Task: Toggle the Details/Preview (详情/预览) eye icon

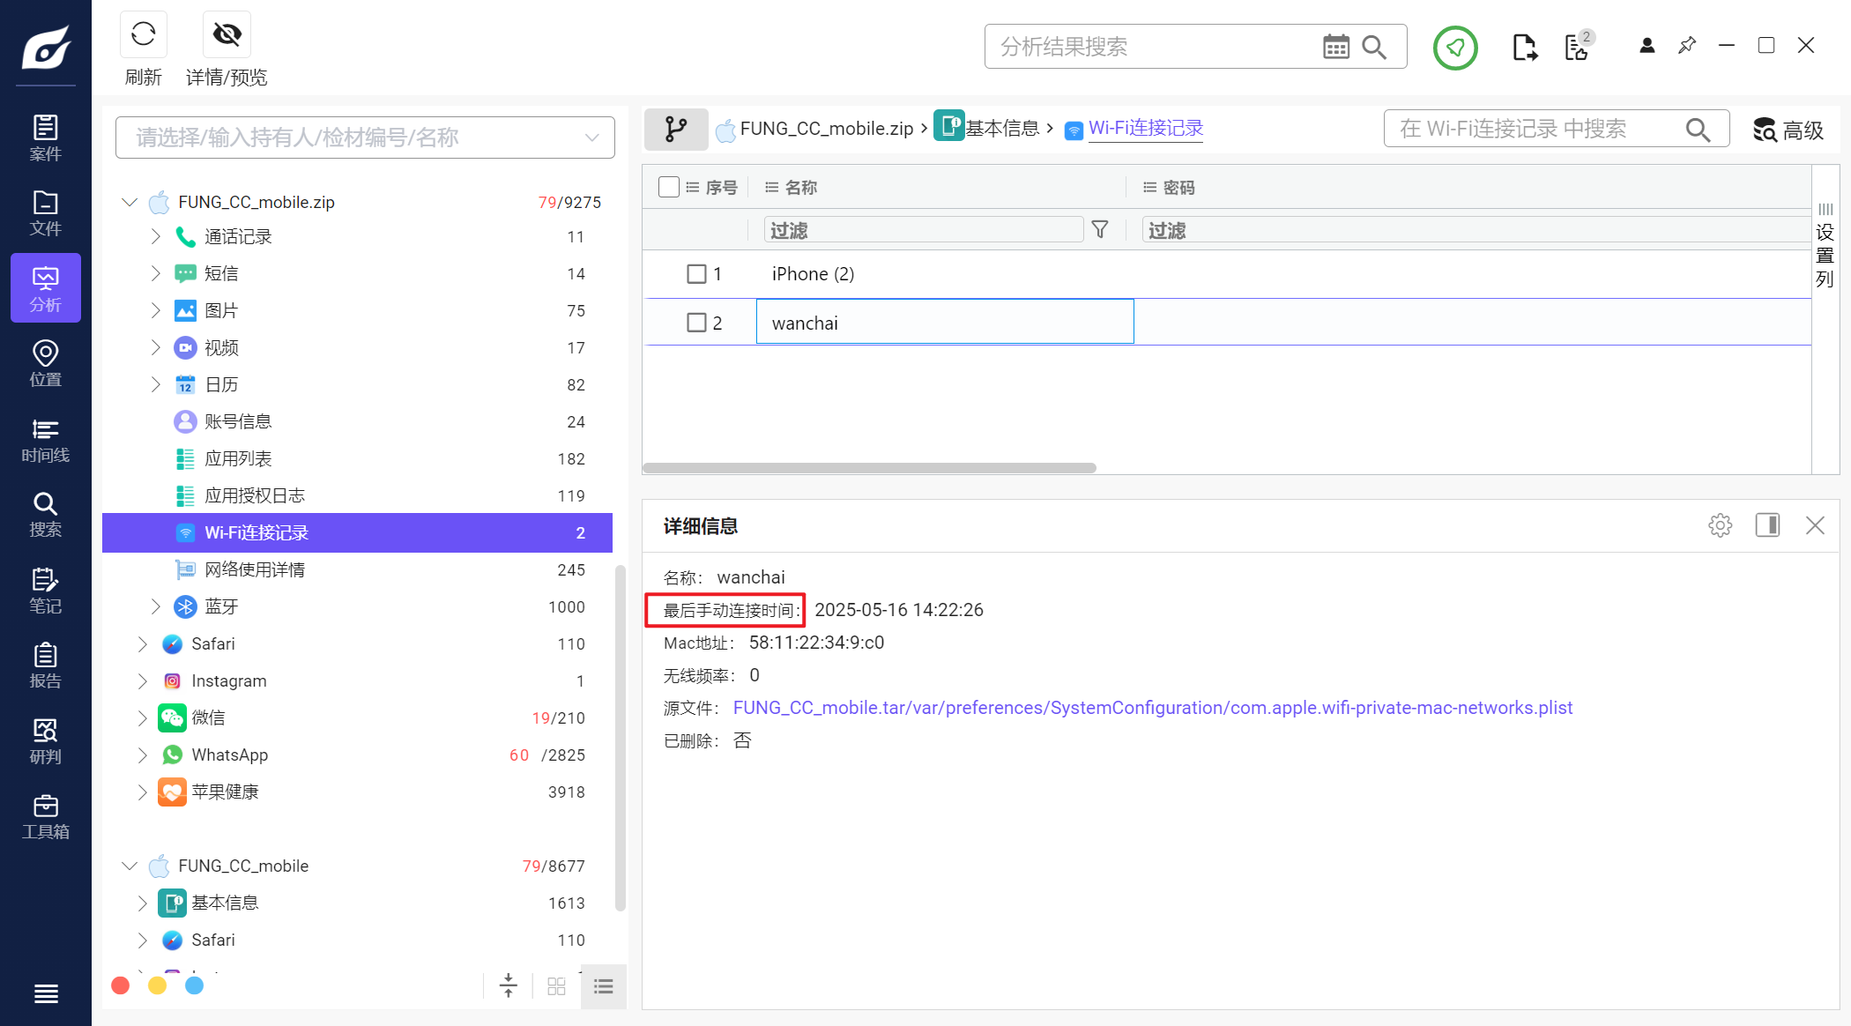Action: 227,35
